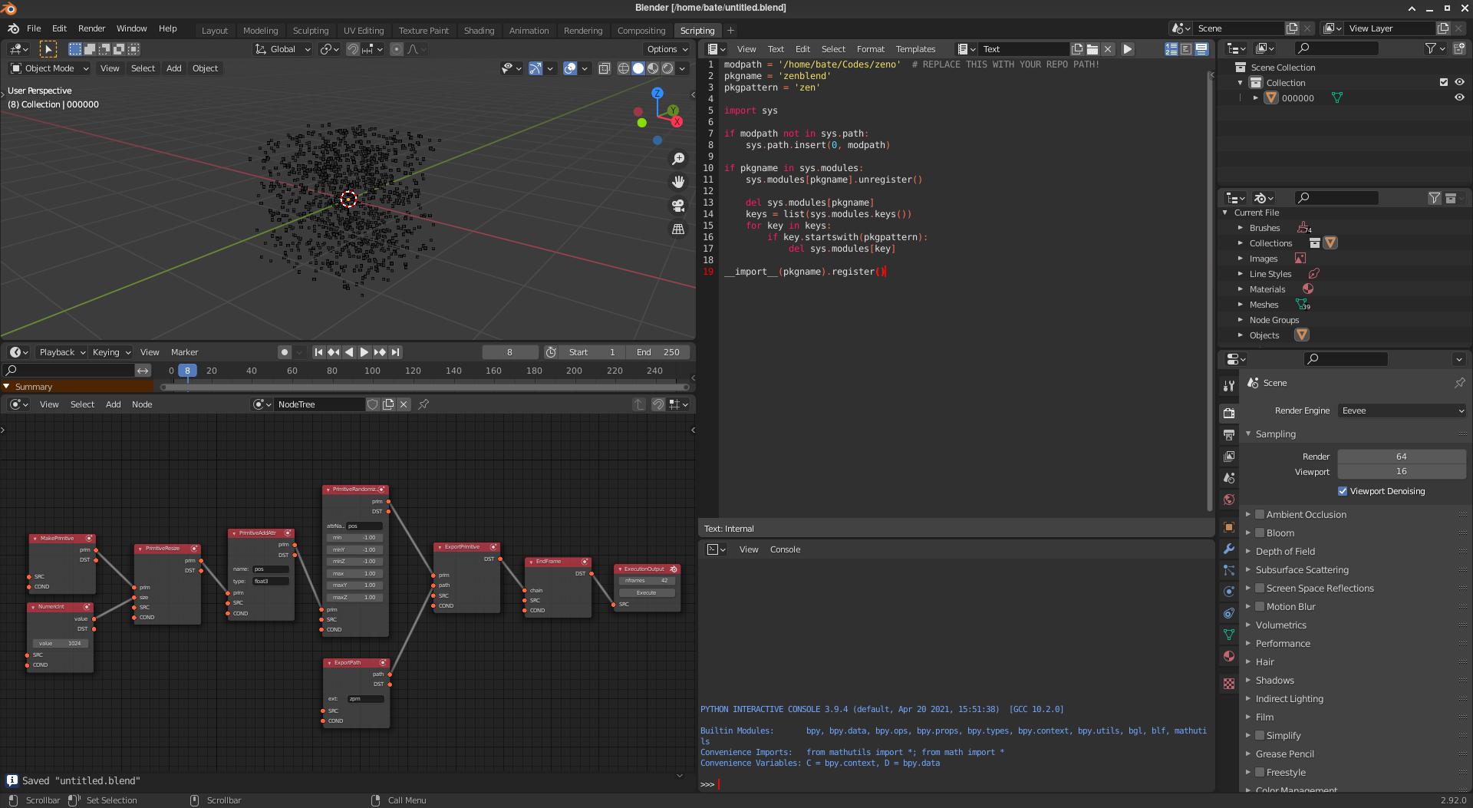Screen dimensions: 1473x808
Task: Expand the 000000 object in outliner
Action: click(x=1256, y=98)
